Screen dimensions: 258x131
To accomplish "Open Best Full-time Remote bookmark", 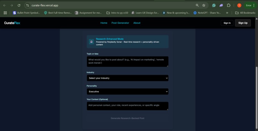I will coord(58,13).
